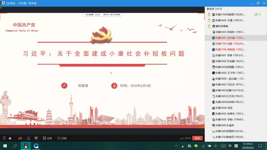This screenshot has width=267, height=150.
Task: Open the notification action center icon
Action: 260,146
